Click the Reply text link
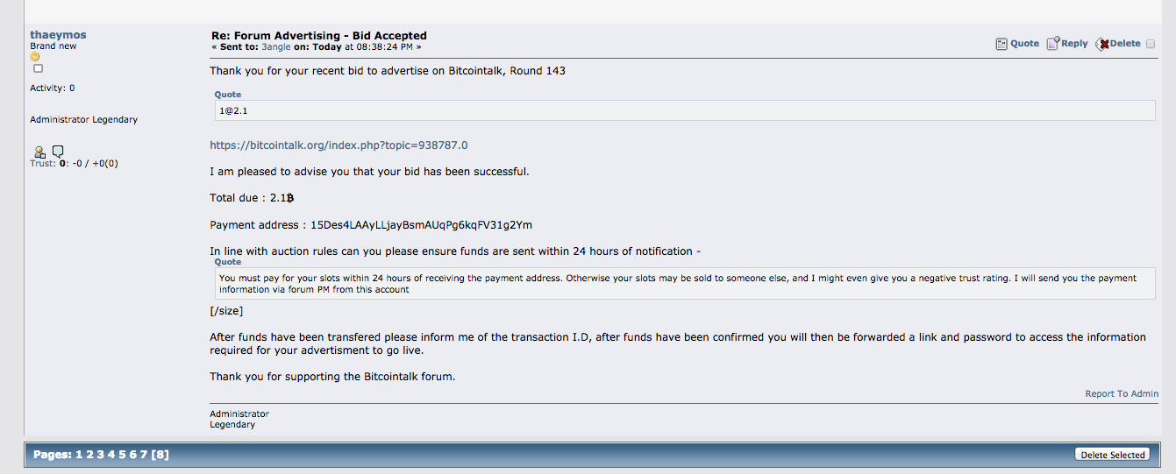This screenshot has height=474, width=1176. coord(1074,44)
